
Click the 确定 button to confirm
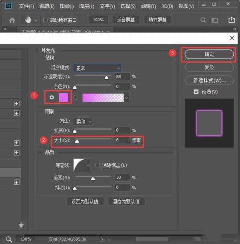coord(209,55)
